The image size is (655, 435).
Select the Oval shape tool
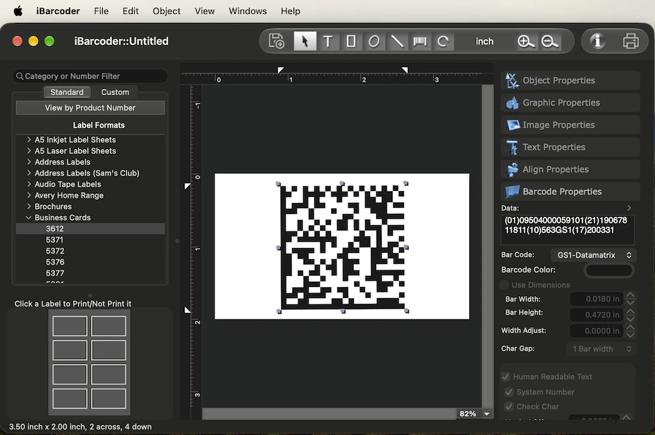tap(374, 41)
